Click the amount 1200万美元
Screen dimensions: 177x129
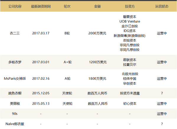[x=98, y=62]
